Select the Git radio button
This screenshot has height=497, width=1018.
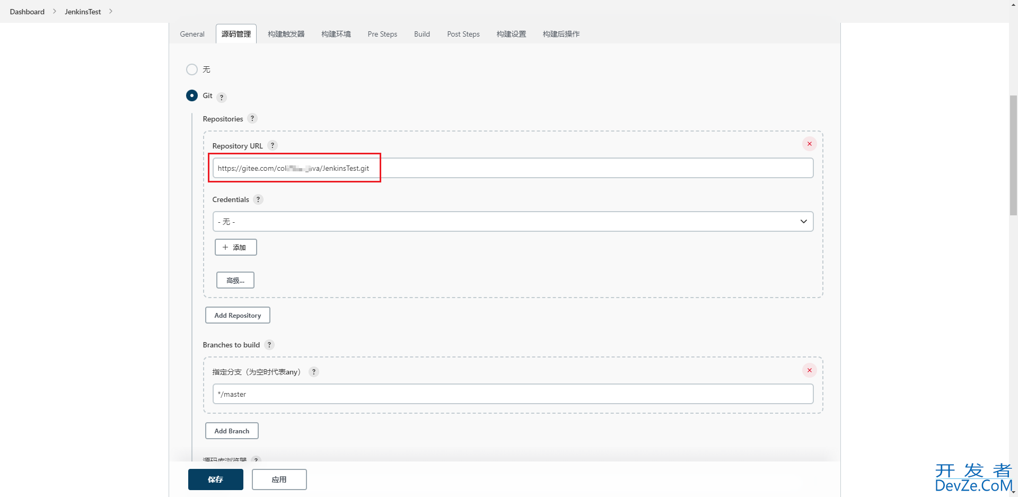tap(192, 95)
